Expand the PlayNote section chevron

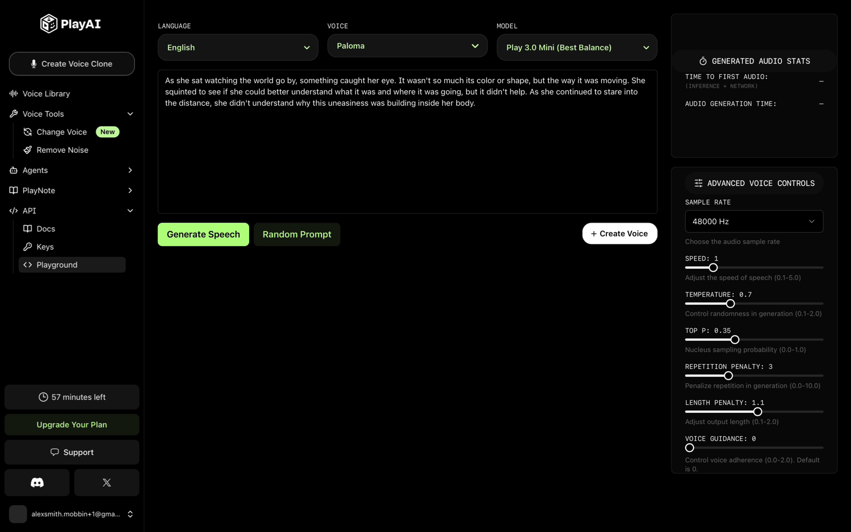pyautogui.click(x=130, y=190)
